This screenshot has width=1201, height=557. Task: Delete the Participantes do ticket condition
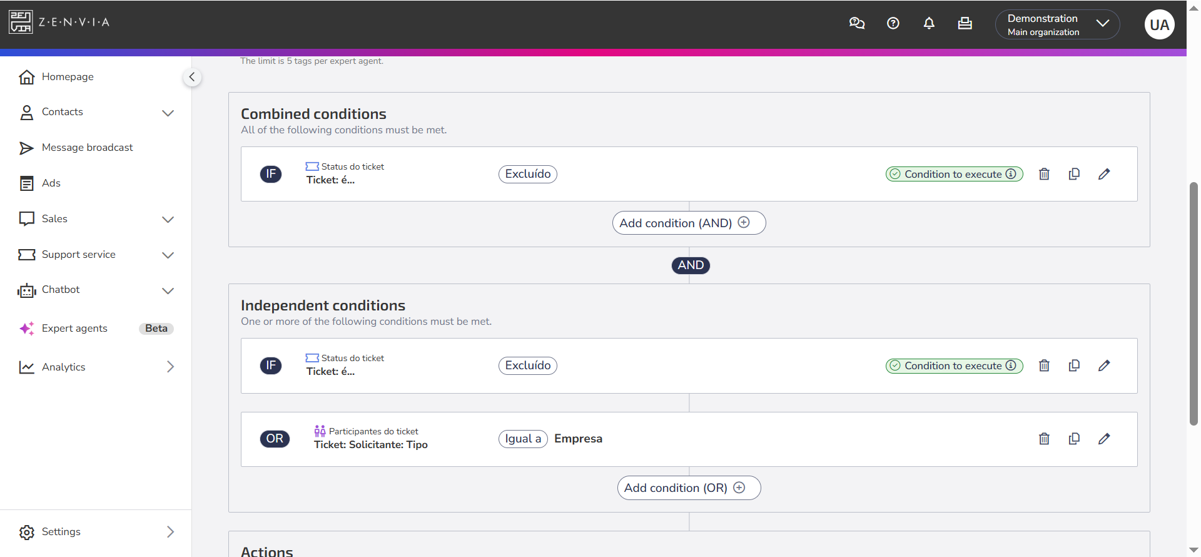(x=1044, y=439)
